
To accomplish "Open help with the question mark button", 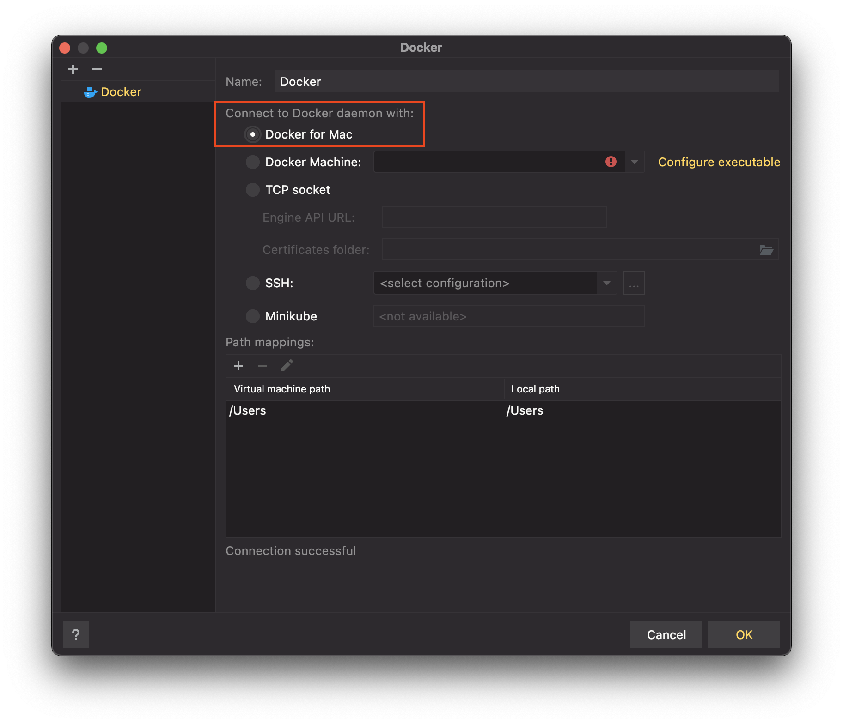I will [x=76, y=634].
